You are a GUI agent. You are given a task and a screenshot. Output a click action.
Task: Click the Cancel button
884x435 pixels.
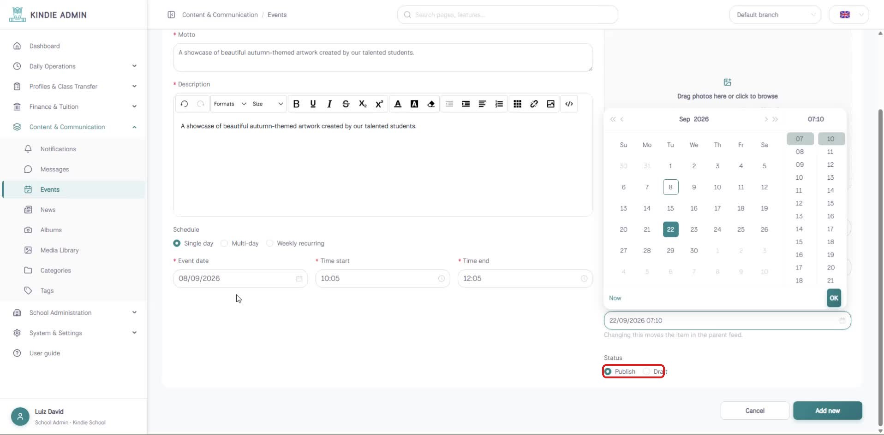755,411
